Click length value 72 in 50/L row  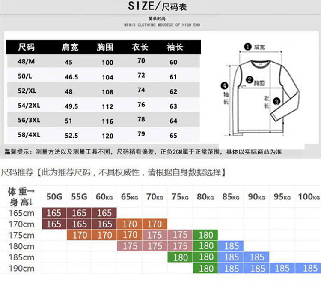click(141, 76)
